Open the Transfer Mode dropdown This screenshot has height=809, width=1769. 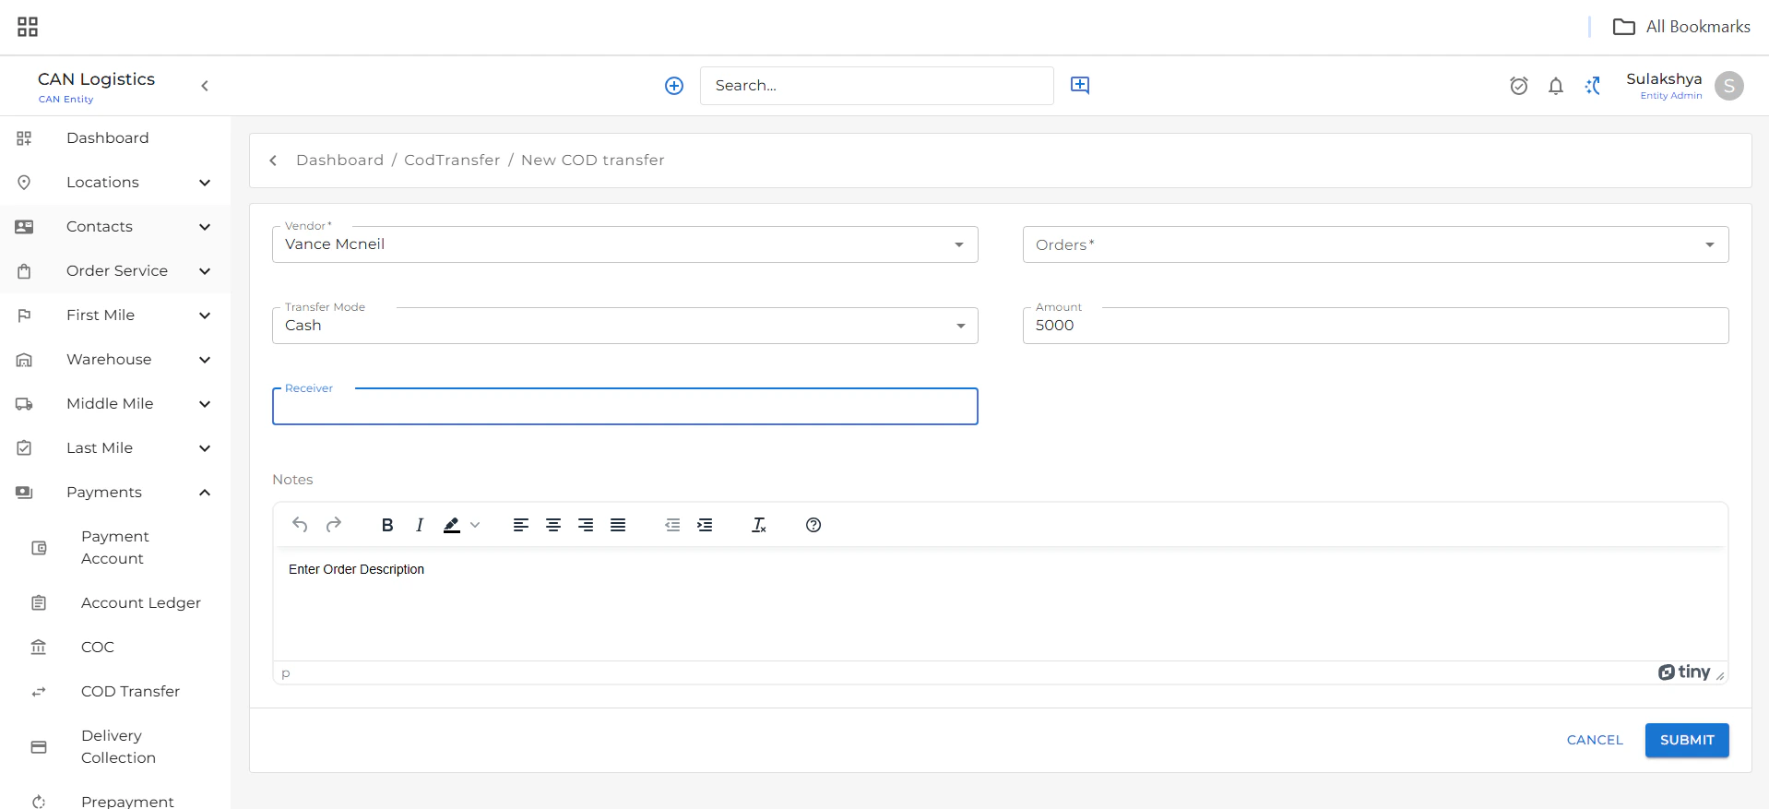[624, 326]
